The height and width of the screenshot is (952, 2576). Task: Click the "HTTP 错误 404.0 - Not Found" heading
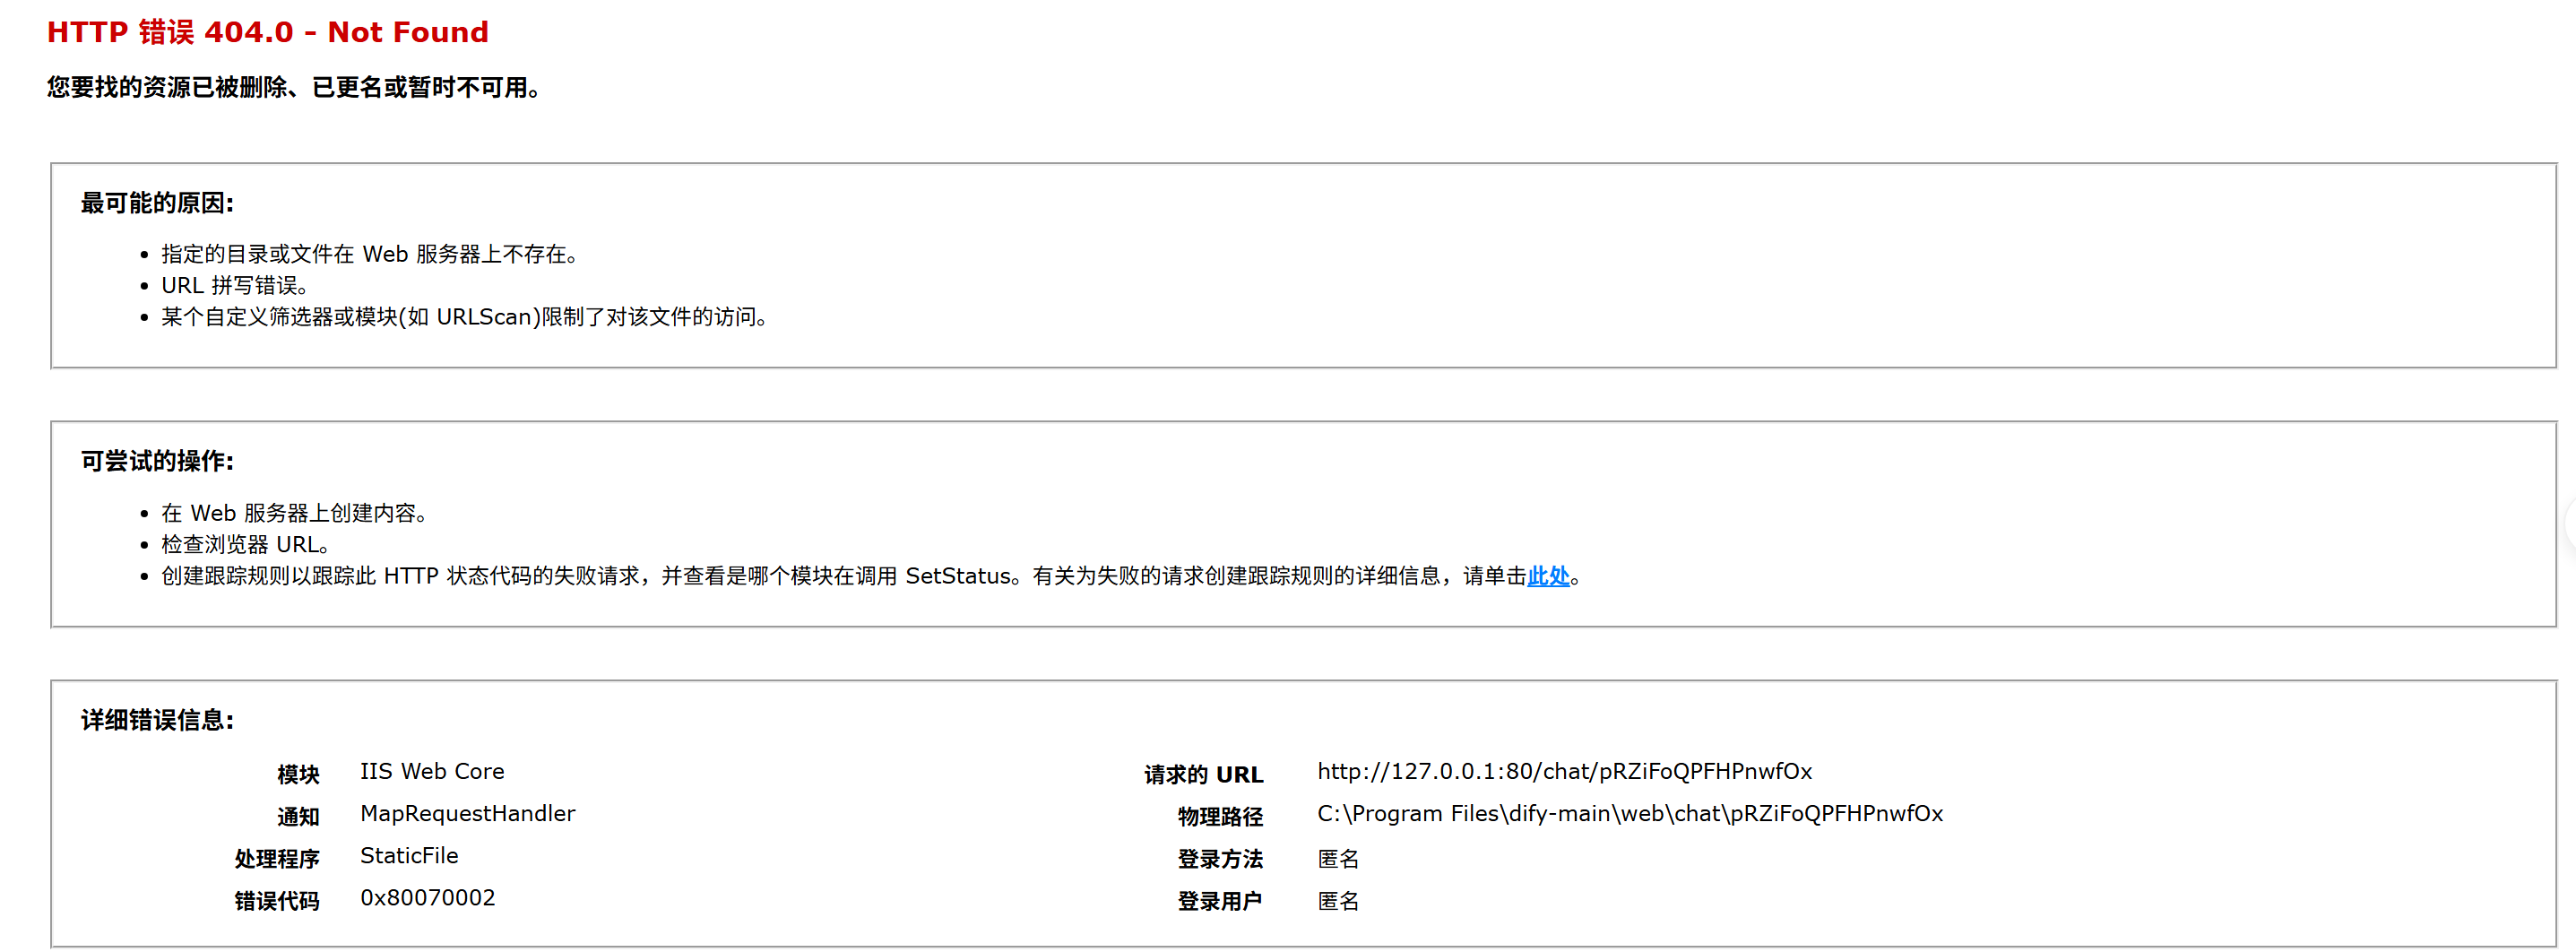point(268,32)
